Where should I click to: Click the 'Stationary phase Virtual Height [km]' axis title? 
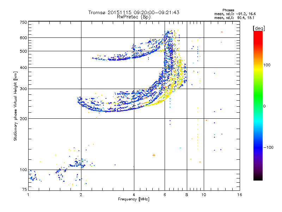(16, 106)
